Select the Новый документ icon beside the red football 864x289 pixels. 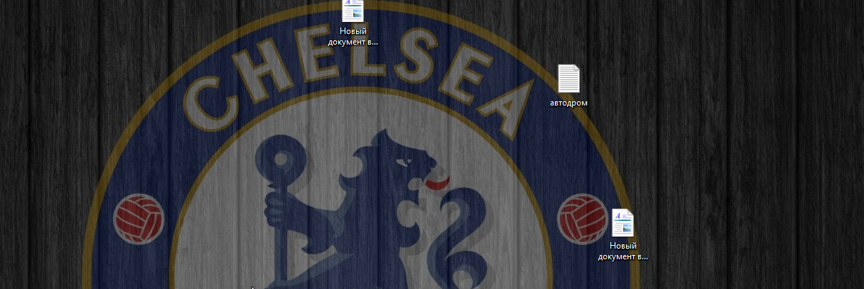pyautogui.click(x=623, y=223)
